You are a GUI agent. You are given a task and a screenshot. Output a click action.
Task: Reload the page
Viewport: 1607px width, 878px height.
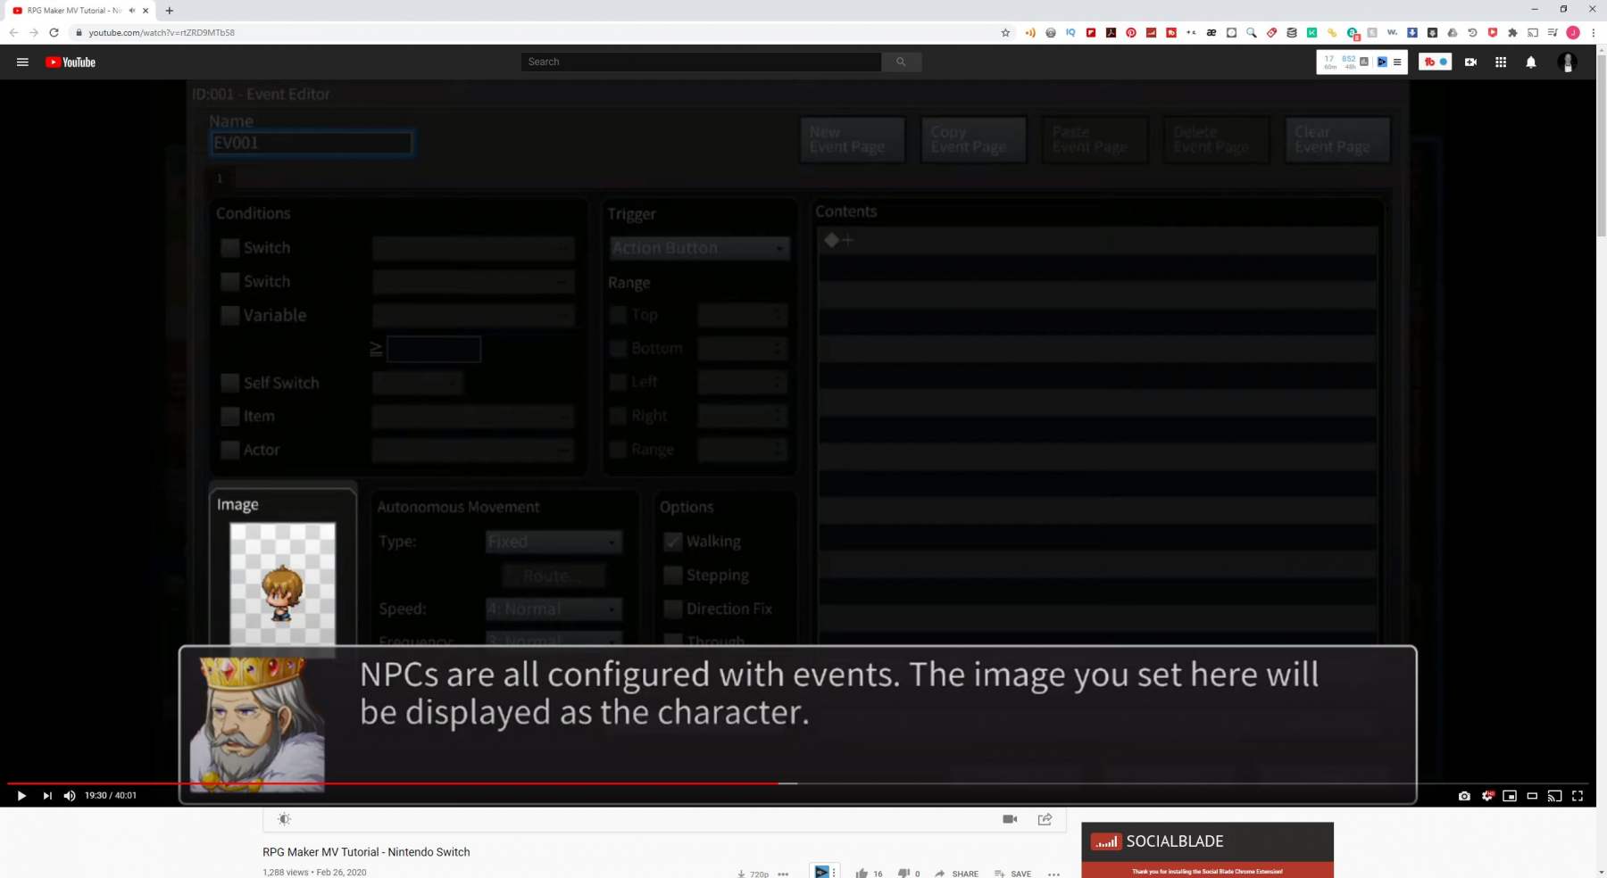click(54, 33)
